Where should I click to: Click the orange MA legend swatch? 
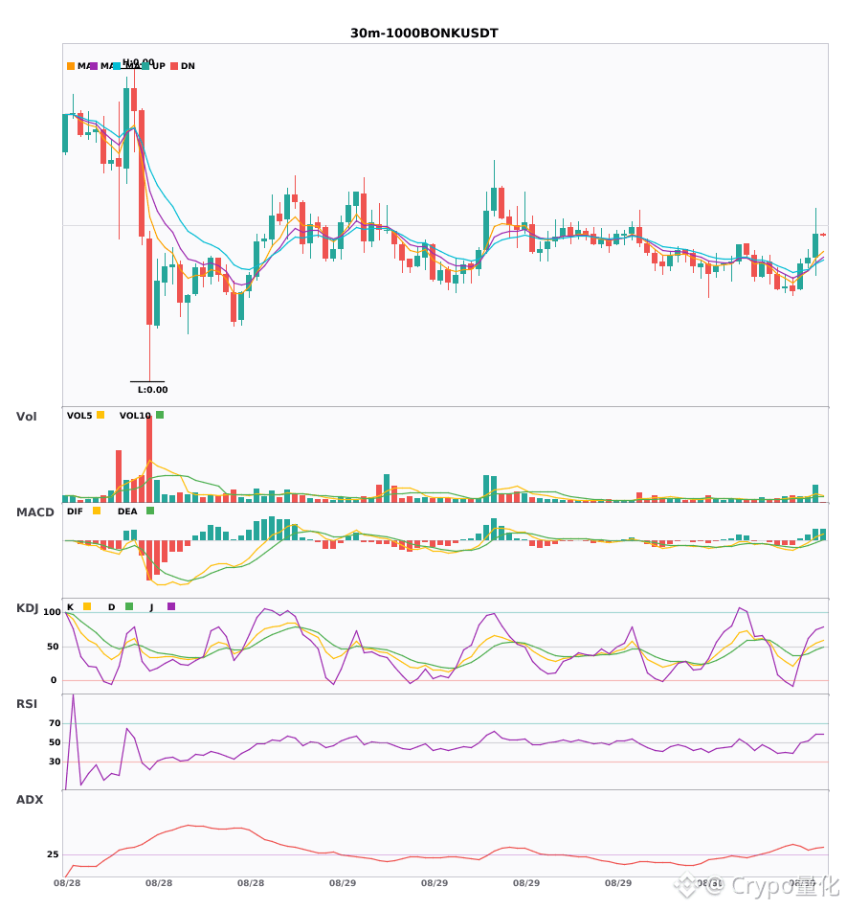click(71, 66)
